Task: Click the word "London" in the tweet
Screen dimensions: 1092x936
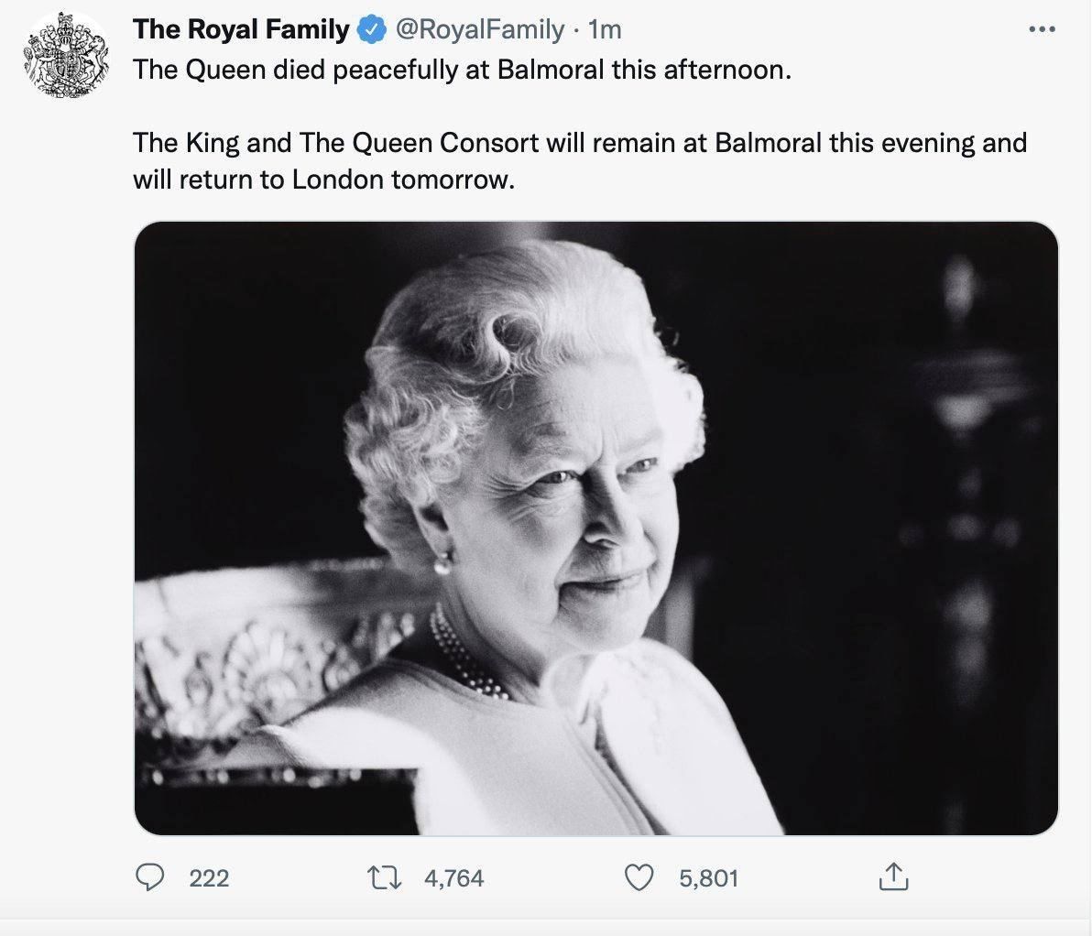Action: coord(337,180)
